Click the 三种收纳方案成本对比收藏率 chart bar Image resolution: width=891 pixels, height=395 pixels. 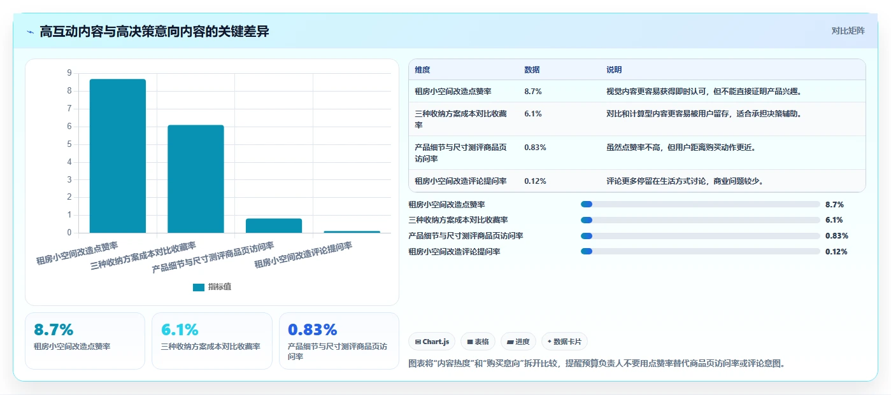[196, 179]
